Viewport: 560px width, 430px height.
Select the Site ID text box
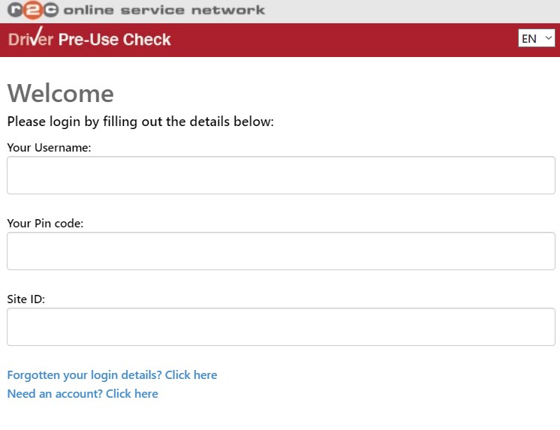[x=281, y=327]
